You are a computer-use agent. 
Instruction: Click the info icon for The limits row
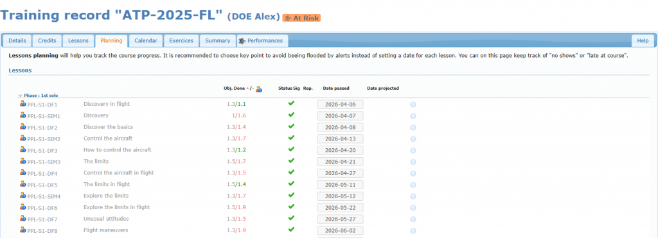413,162
